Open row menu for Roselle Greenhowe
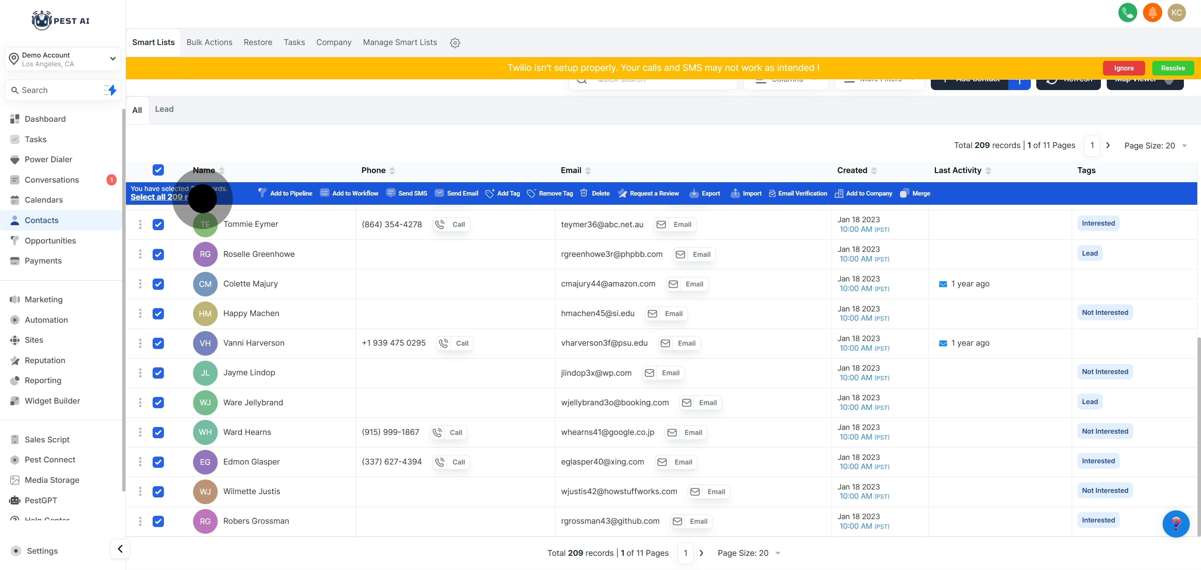The image size is (1201, 570). coord(140,254)
